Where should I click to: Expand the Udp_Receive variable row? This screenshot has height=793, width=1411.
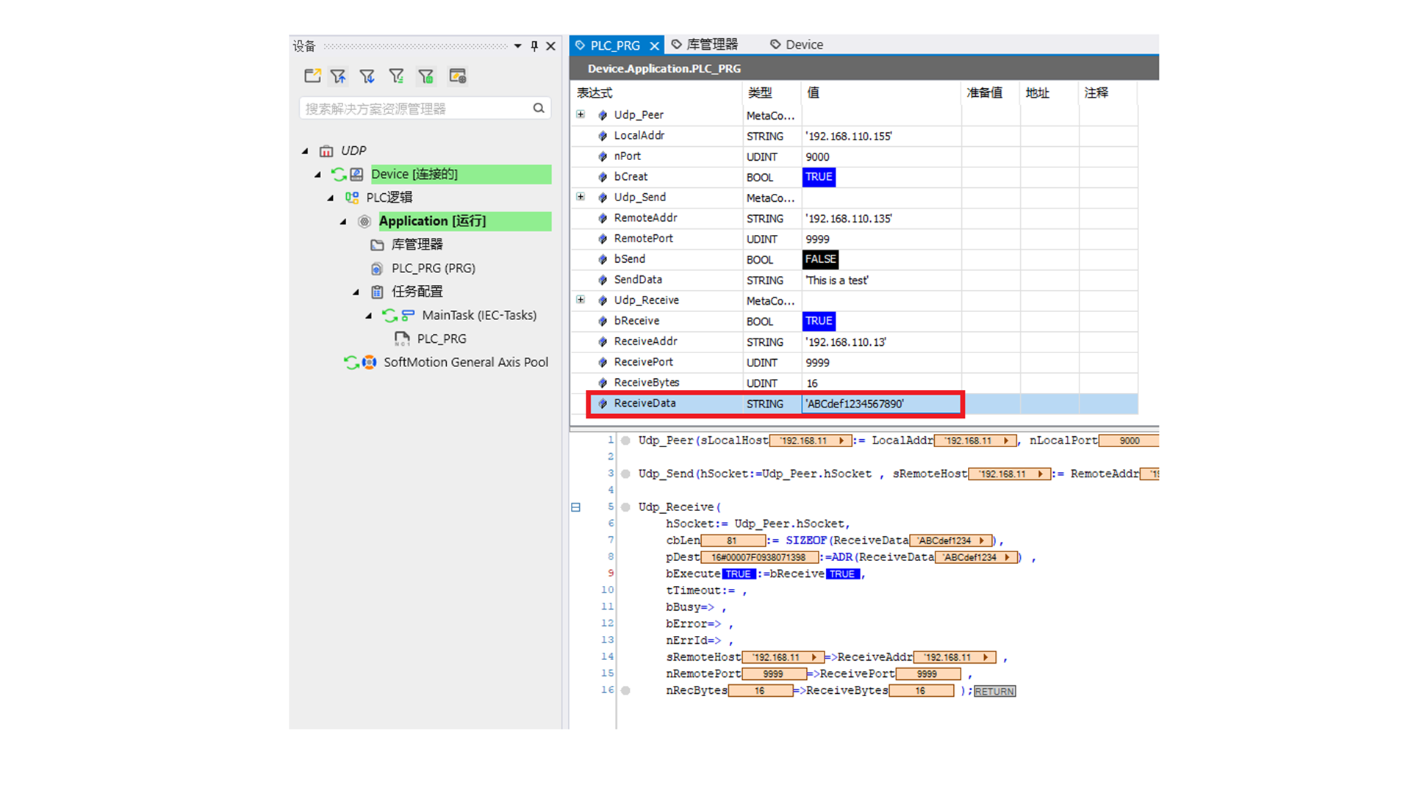click(581, 300)
